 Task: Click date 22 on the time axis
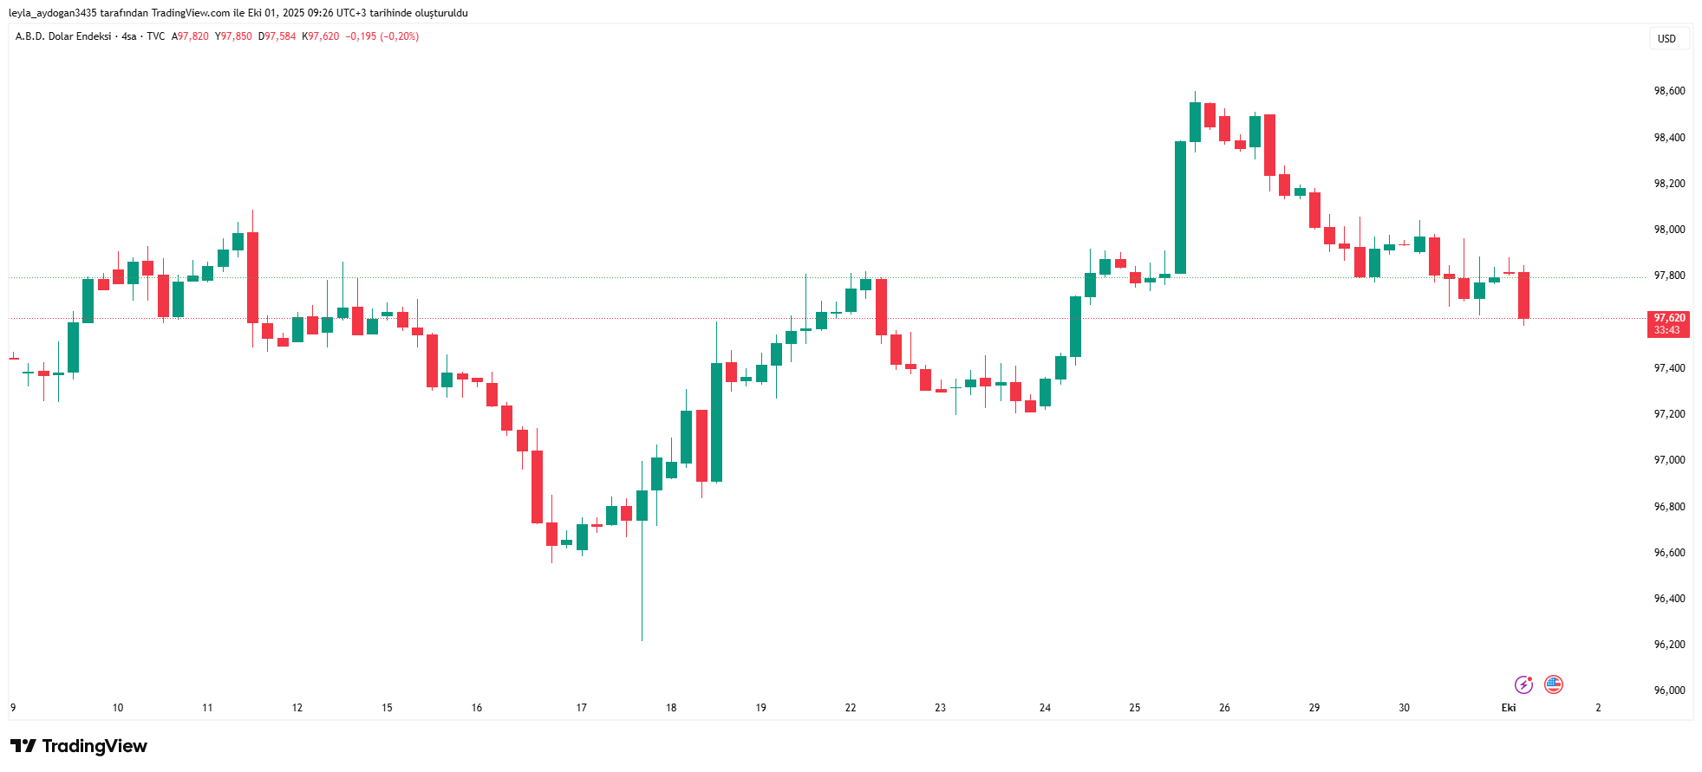tap(851, 708)
